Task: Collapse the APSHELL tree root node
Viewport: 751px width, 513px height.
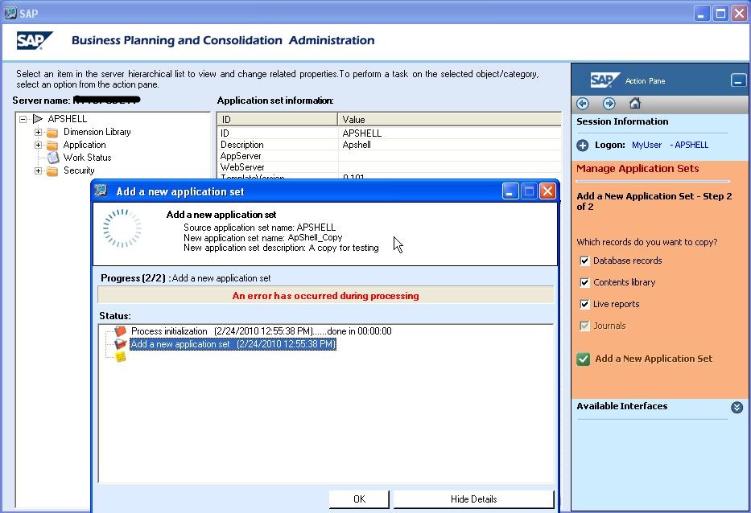Action: tap(23, 119)
